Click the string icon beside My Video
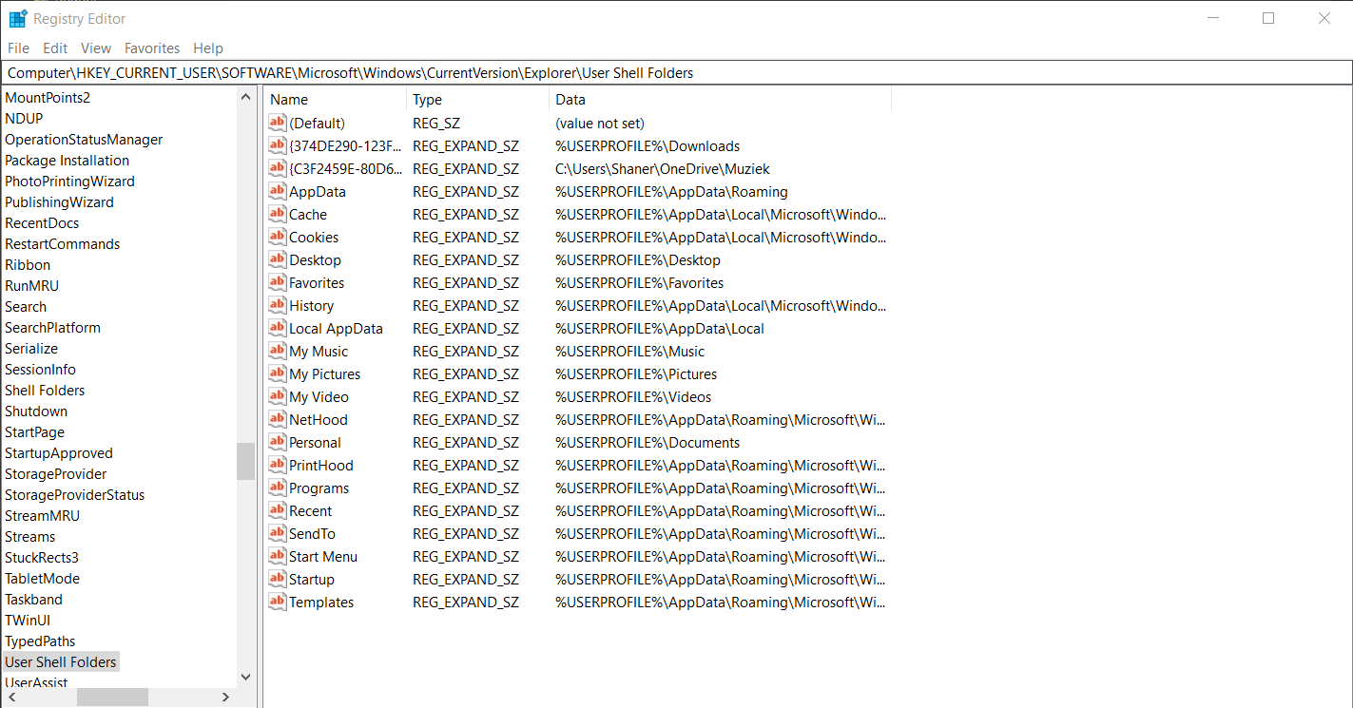Viewport: 1353px width, 708px height. [x=277, y=396]
